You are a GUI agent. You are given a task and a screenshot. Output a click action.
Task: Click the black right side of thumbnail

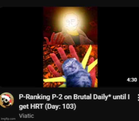coord(118,43)
